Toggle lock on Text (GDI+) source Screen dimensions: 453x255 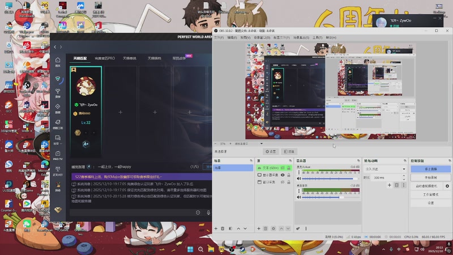click(x=289, y=168)
